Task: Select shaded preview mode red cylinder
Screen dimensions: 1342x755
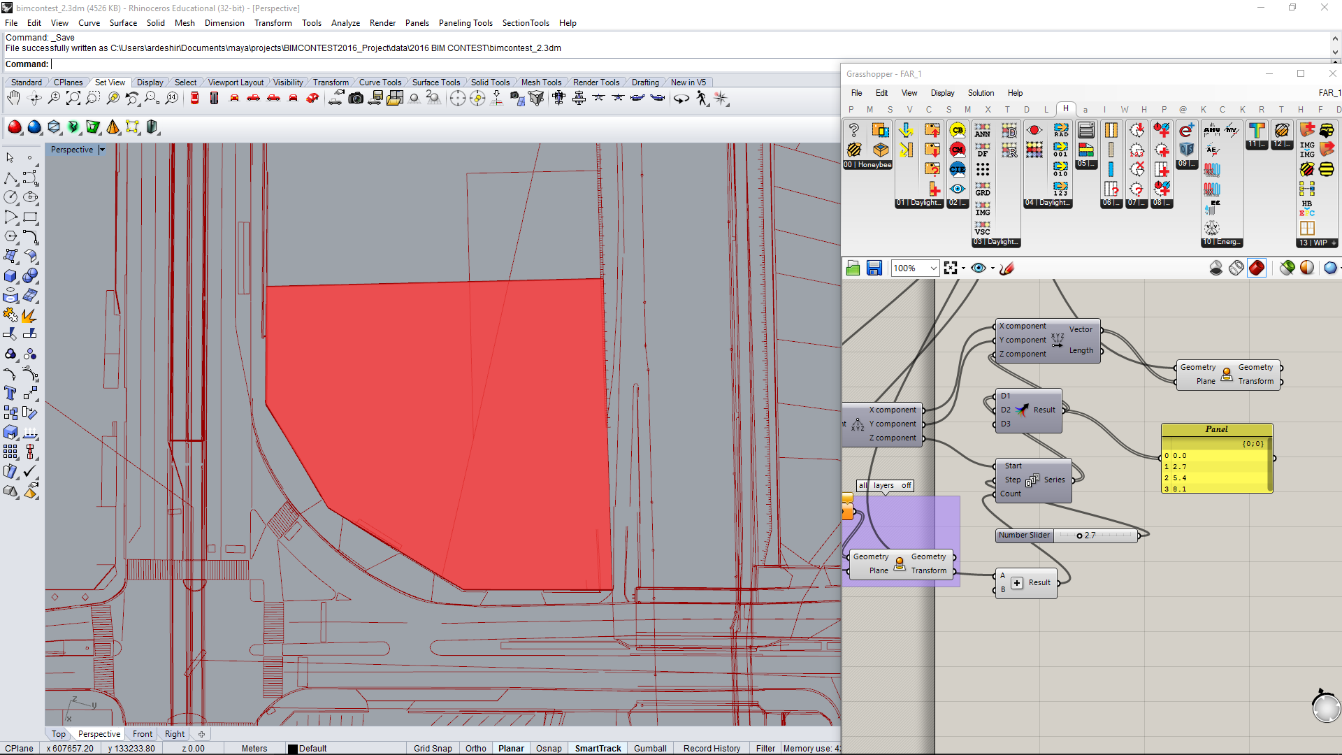Action: pyautogui.click(x=1256, y=268)
